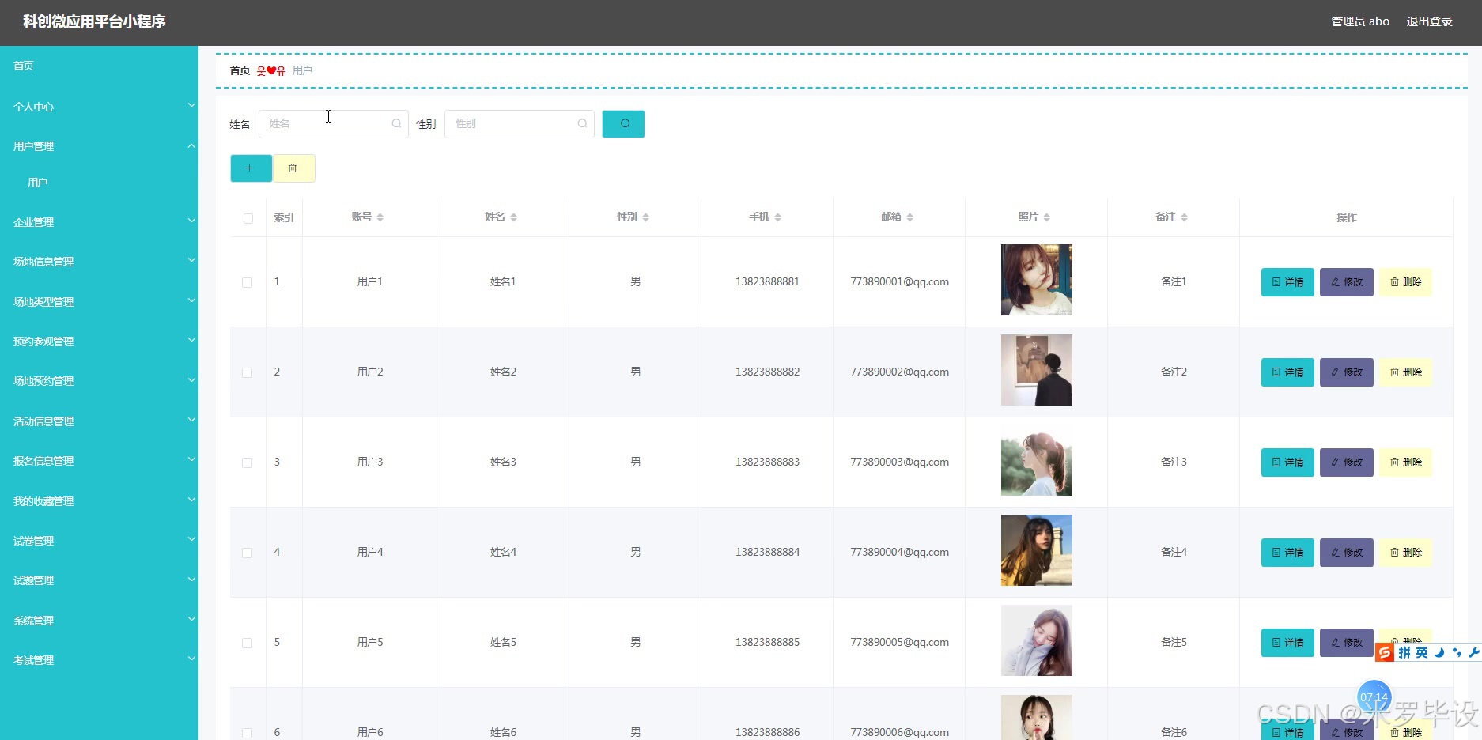This screenshot has width=1482, height=740.
Task: Focus the 姓名 search input
Action: click(x=333, y=124)
